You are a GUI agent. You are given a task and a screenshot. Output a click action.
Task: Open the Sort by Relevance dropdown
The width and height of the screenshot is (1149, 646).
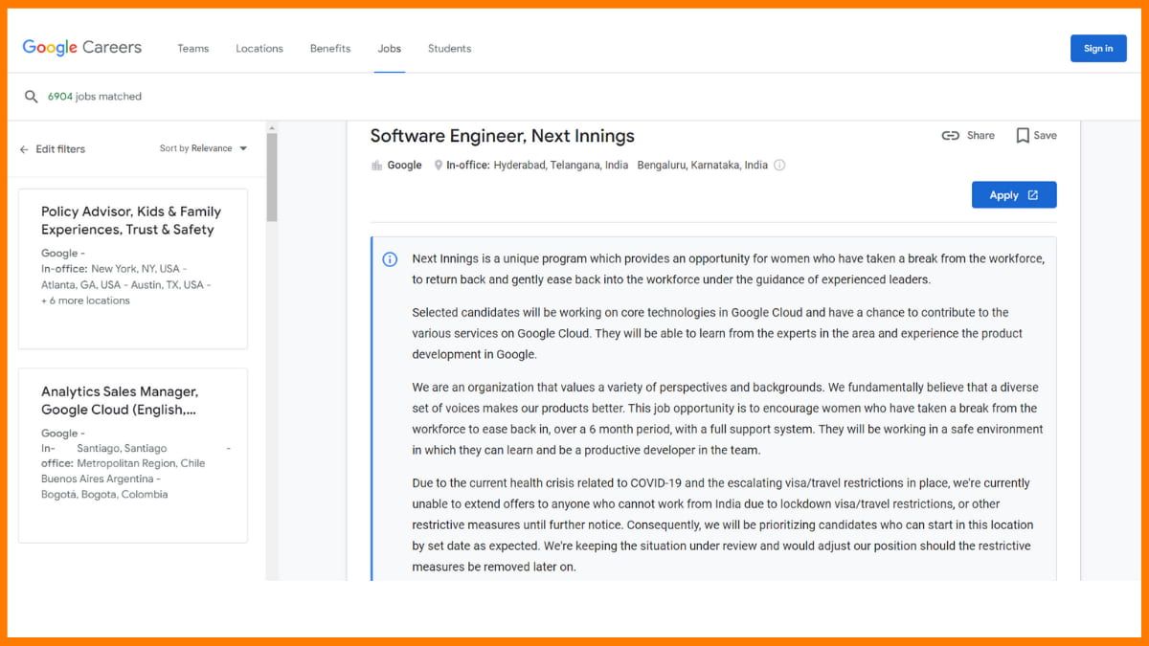203,148
